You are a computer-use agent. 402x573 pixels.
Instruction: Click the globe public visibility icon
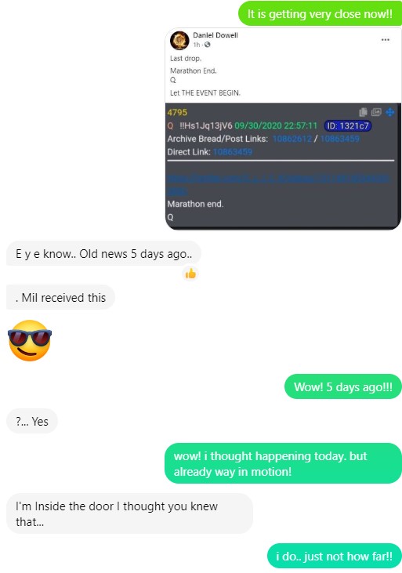208,45
